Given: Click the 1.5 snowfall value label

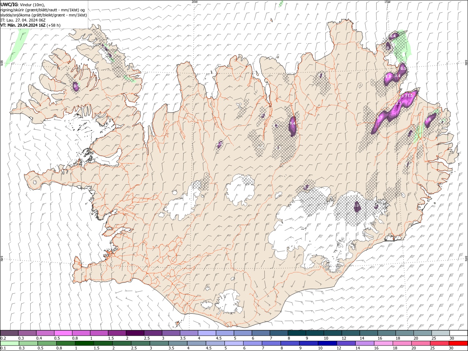Looking at the screenshot, I should [410, 95].
